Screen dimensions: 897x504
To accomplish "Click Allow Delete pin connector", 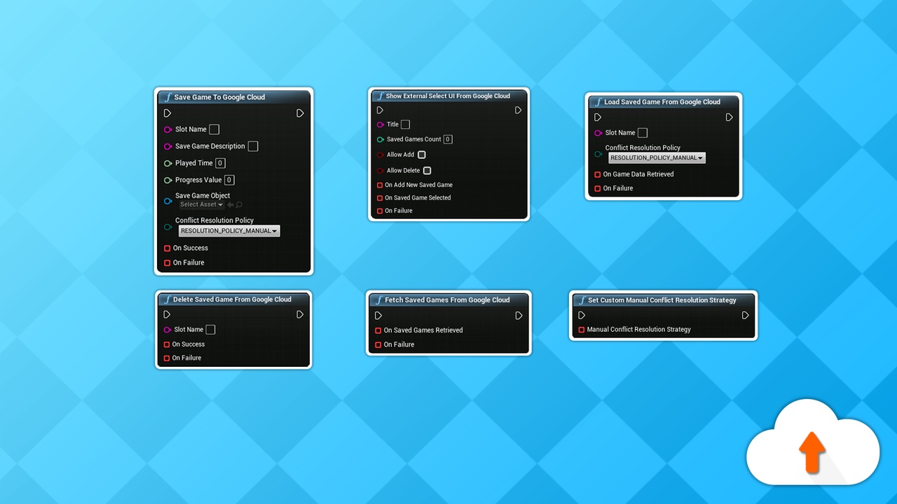I will click(380, 171).
